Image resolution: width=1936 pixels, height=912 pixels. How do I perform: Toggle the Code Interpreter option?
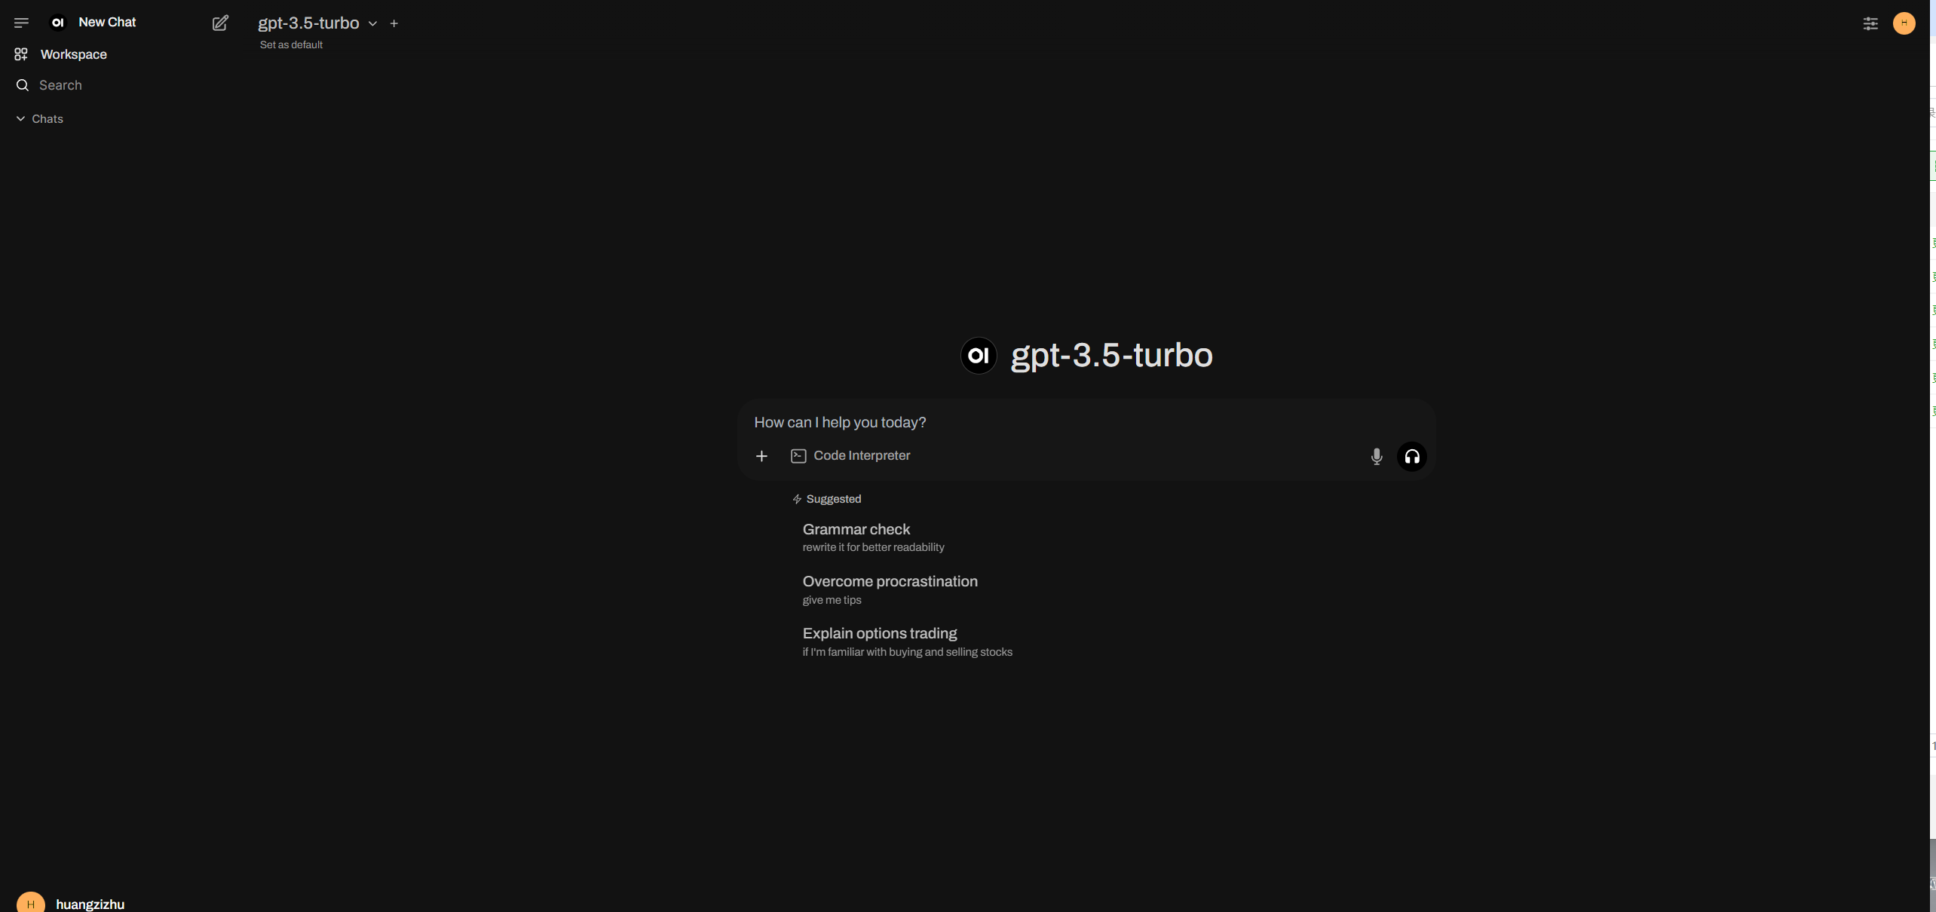pyautogui.click(x=850, y=456)
